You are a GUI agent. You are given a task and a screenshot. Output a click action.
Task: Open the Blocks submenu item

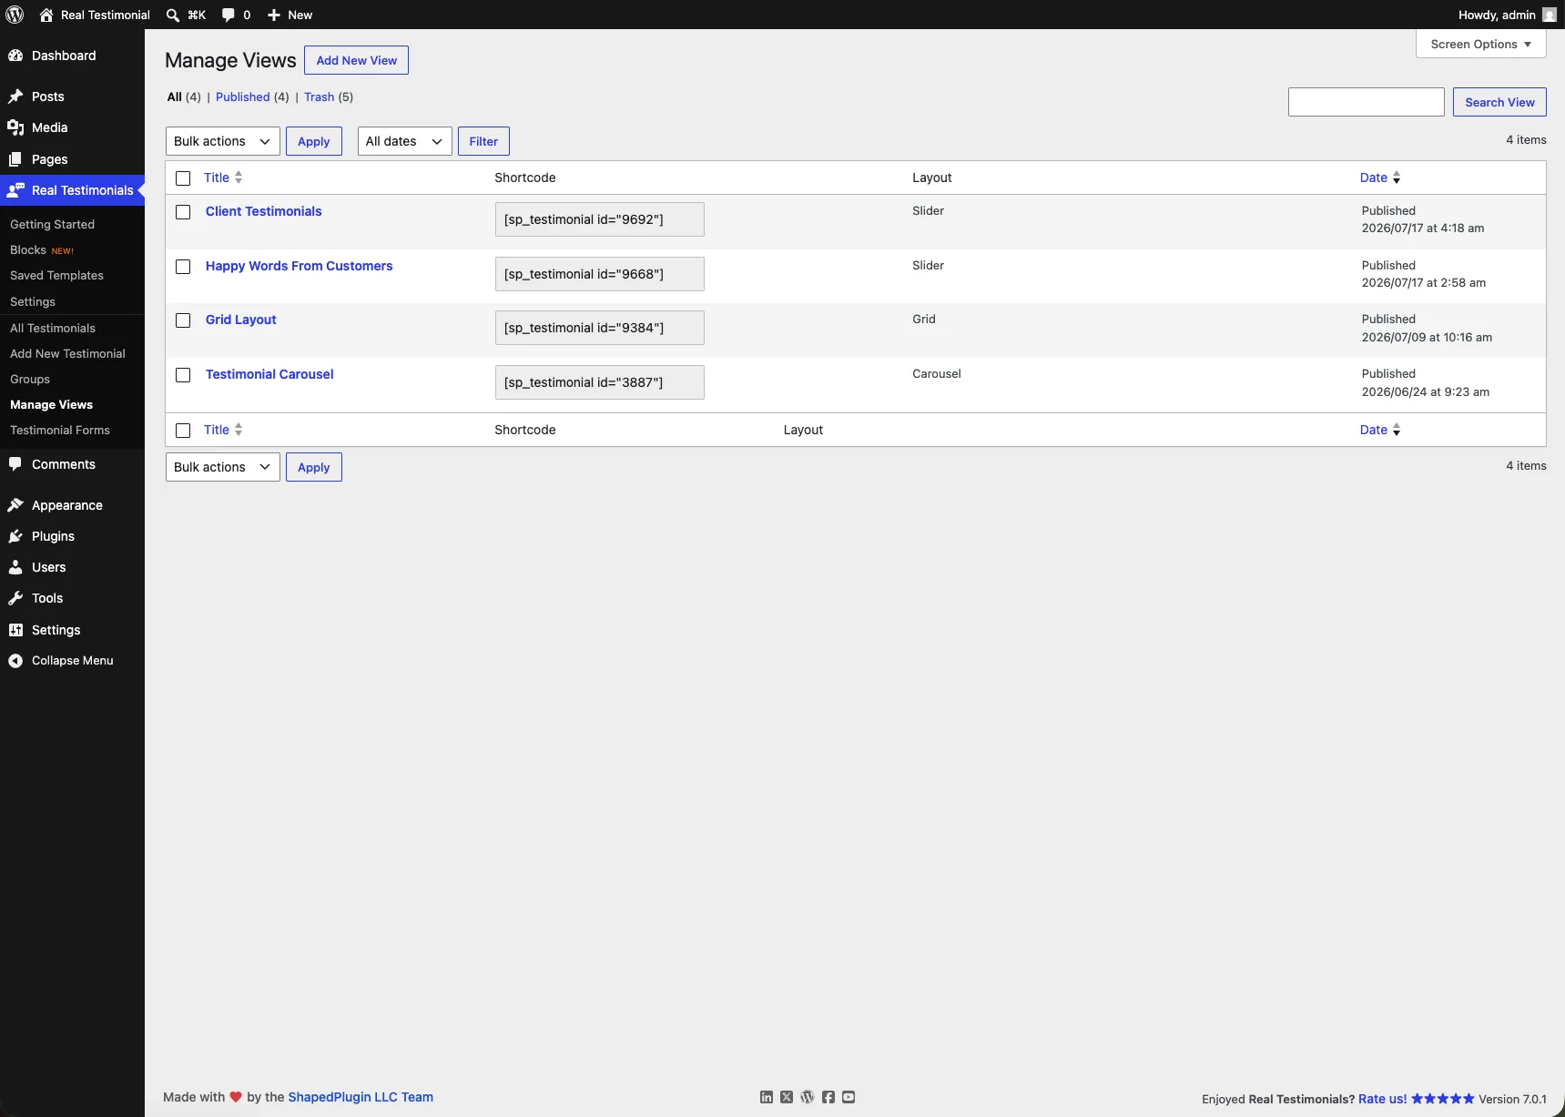coord(28,249)
